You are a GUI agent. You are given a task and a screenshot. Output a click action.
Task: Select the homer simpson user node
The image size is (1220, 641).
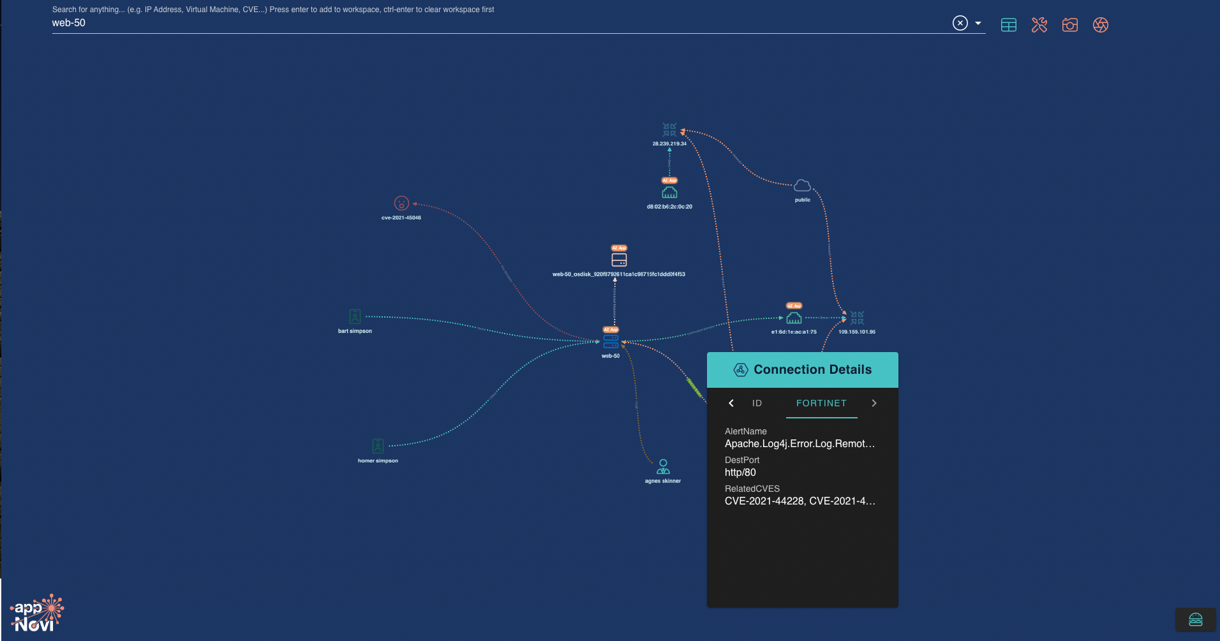point(378,446)
